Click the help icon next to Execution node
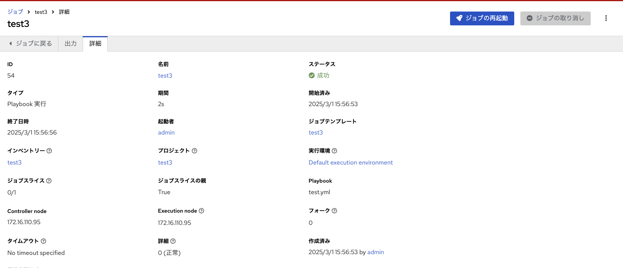This screenshot has height=268, width=623. pos(201,211)
